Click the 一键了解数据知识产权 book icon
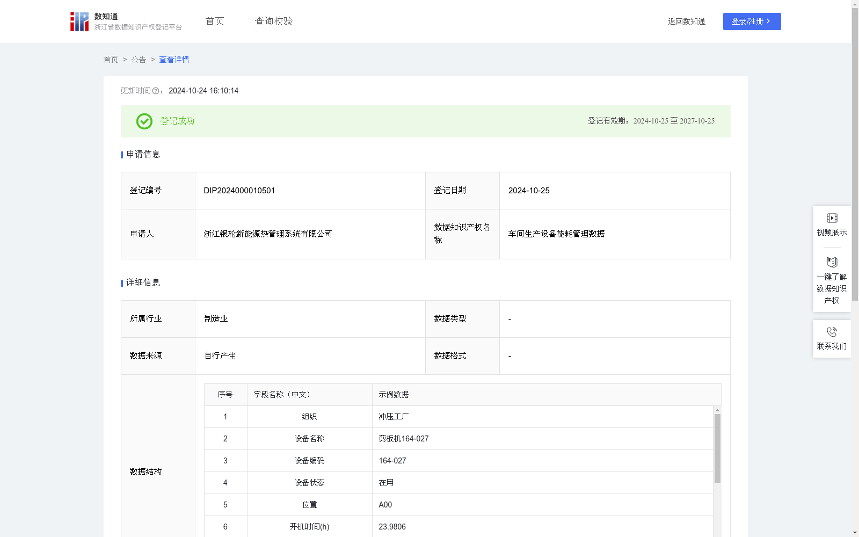 (832, 262)
